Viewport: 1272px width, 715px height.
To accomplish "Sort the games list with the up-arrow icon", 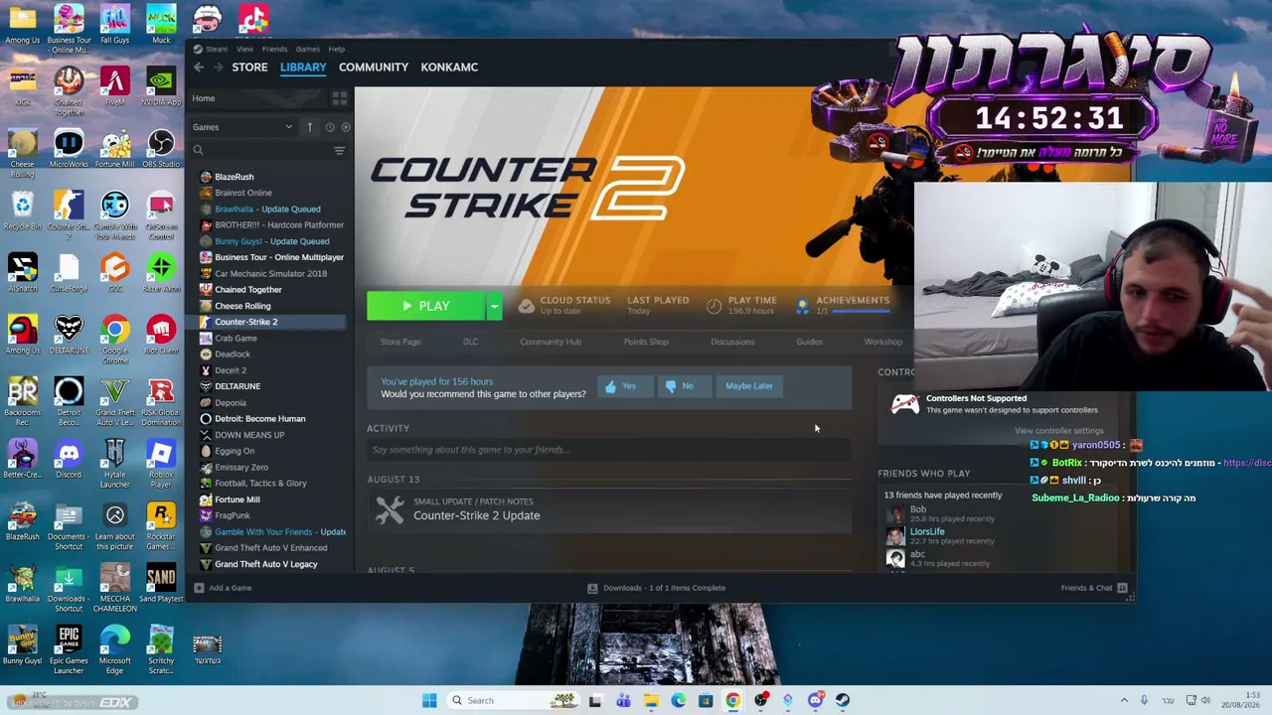I will coord(309,127).
